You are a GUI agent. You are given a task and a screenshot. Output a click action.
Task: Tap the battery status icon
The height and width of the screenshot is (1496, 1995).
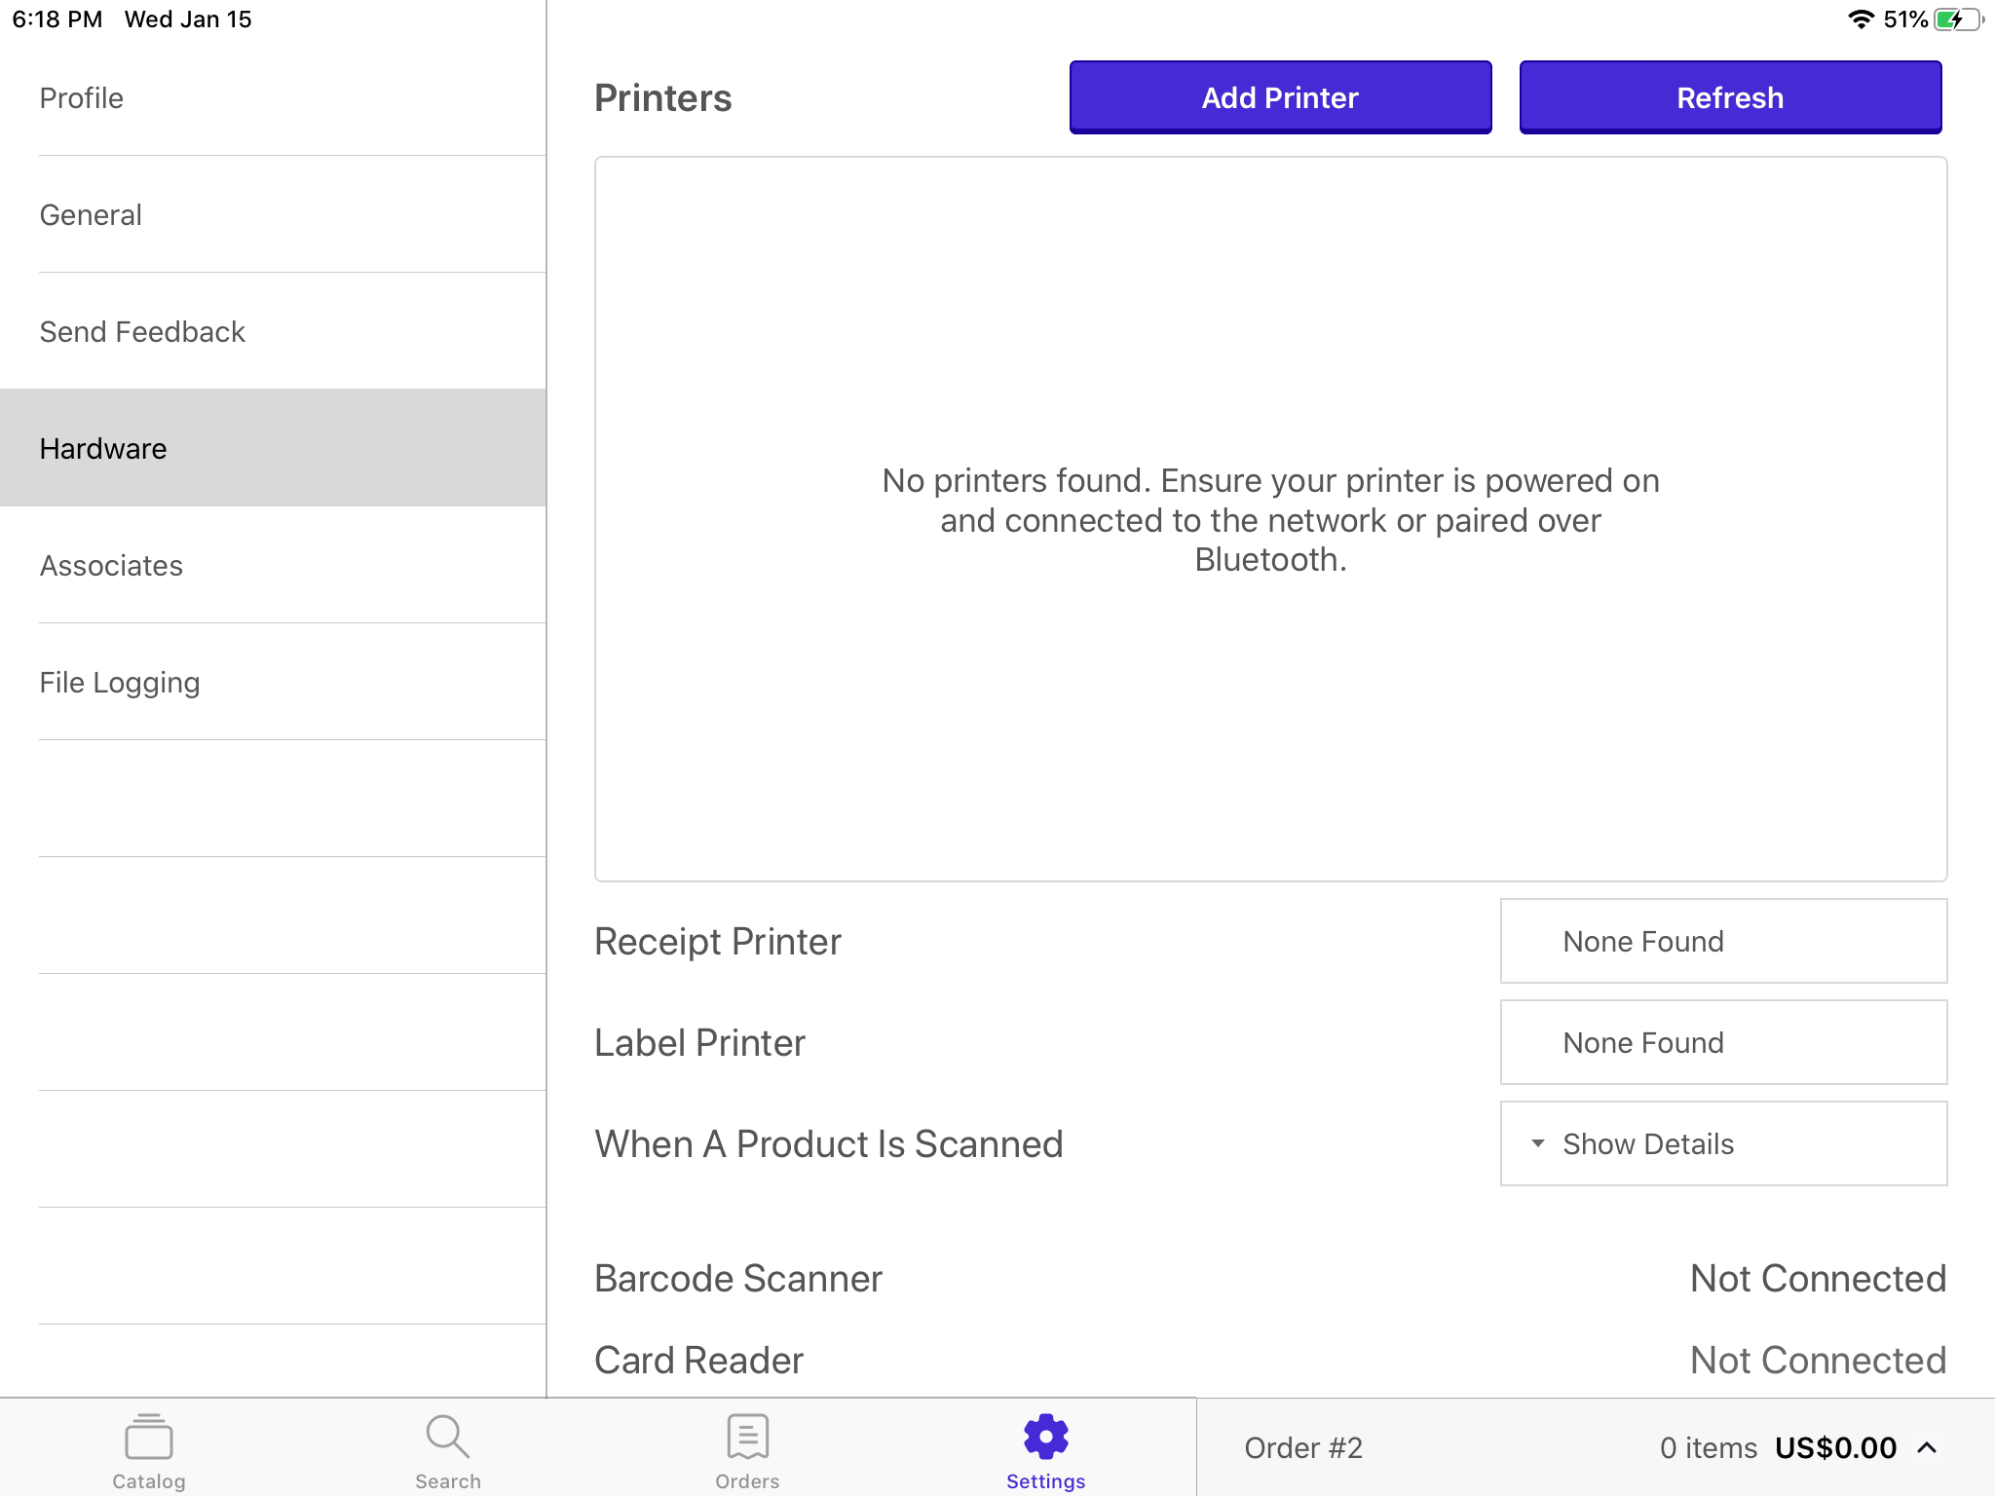[x=1959, y=19]
